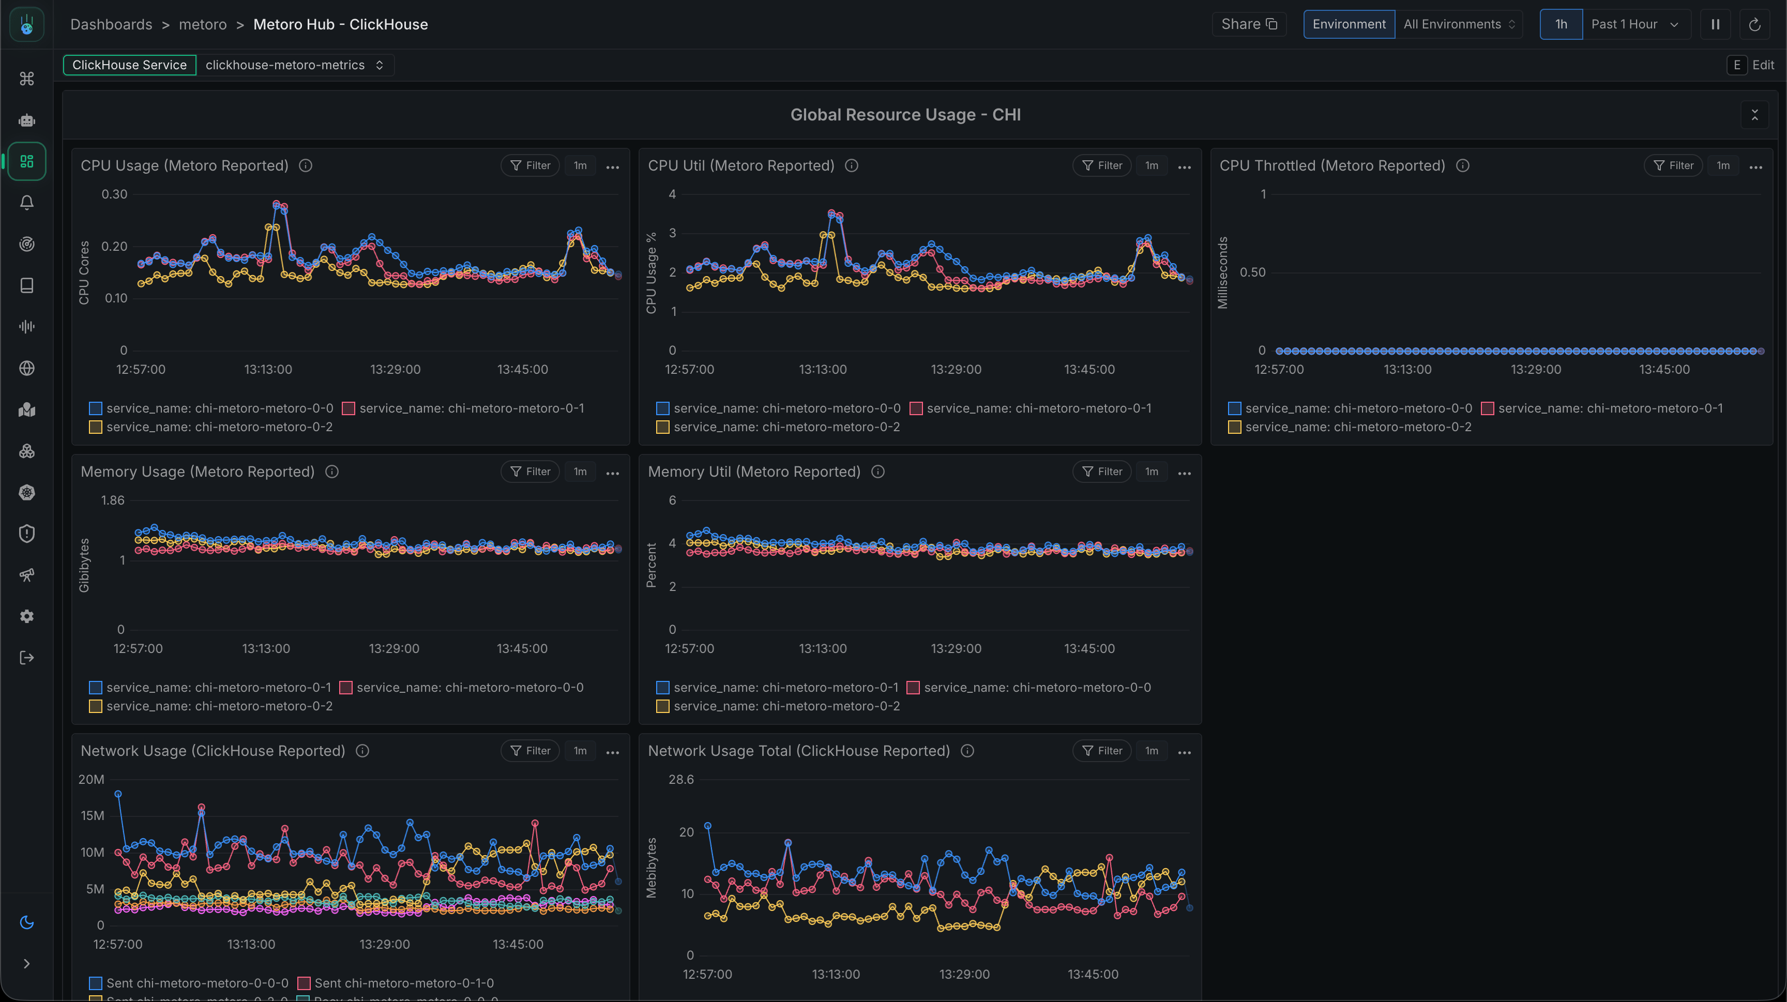Open more options menu on CPU Usage chart
The height and width of the screenshot is (1002, 1787).
click(613, 167)
